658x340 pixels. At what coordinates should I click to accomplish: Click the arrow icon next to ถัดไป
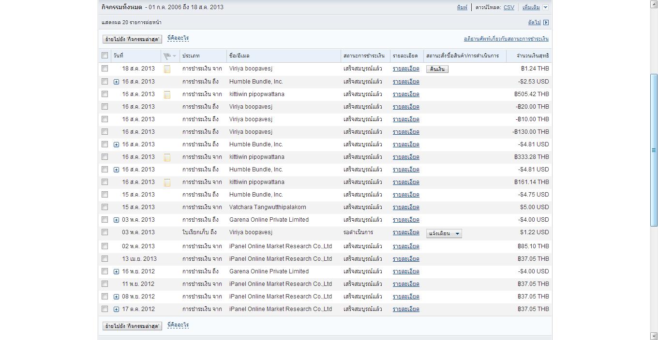(x=546, y=22)
